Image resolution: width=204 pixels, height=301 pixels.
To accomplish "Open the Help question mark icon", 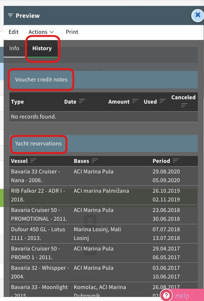I will coord(166,296).
